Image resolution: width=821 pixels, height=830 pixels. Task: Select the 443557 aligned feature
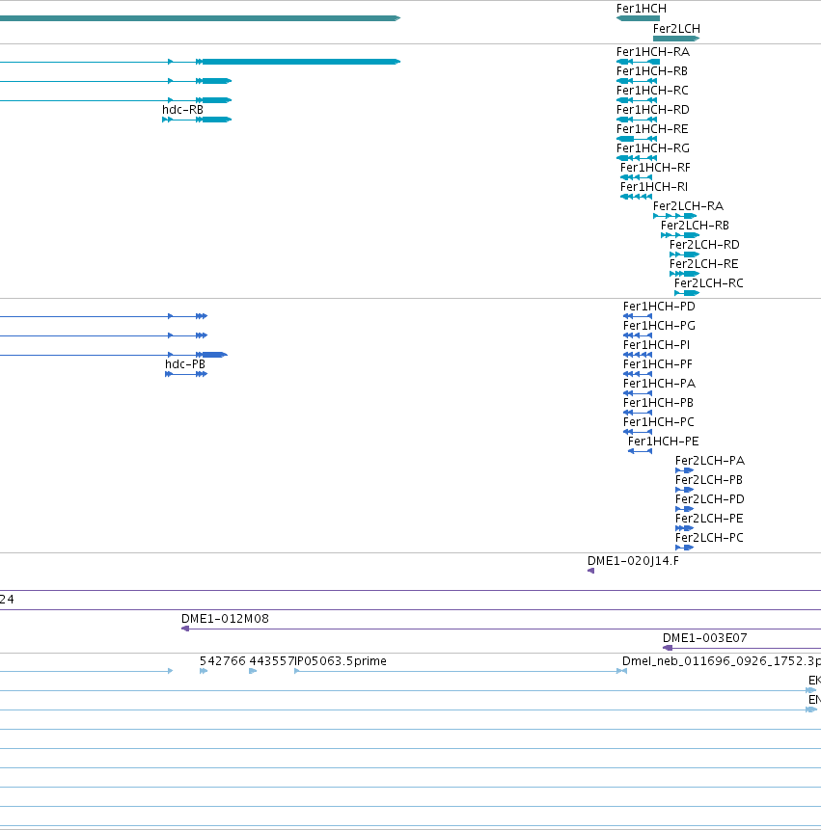point(253,671)
